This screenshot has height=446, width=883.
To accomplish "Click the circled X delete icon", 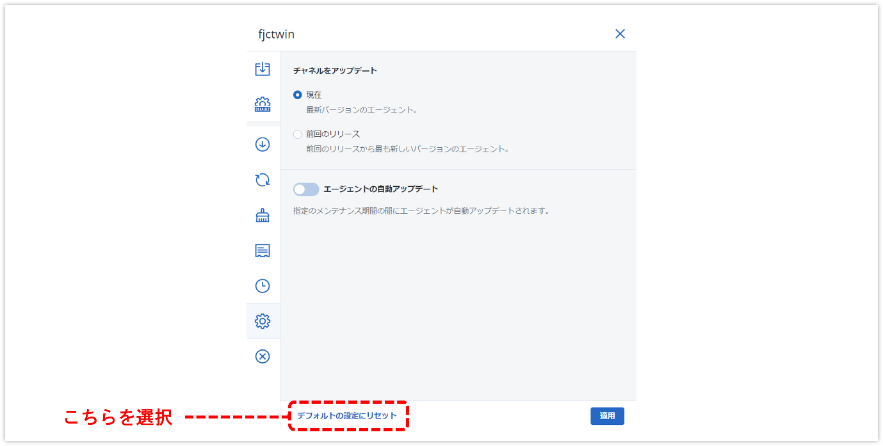I will 263,356.
